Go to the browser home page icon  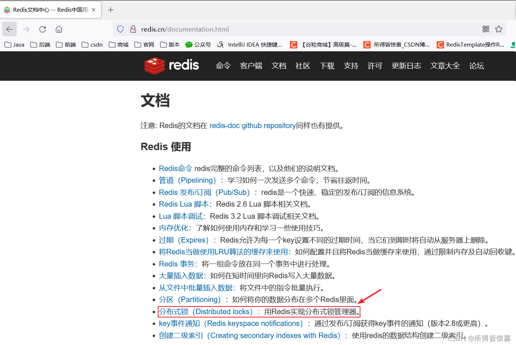[59, 29]
